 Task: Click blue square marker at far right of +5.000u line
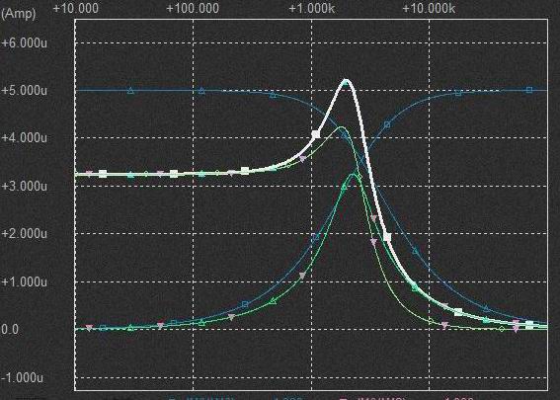[529, 90]
